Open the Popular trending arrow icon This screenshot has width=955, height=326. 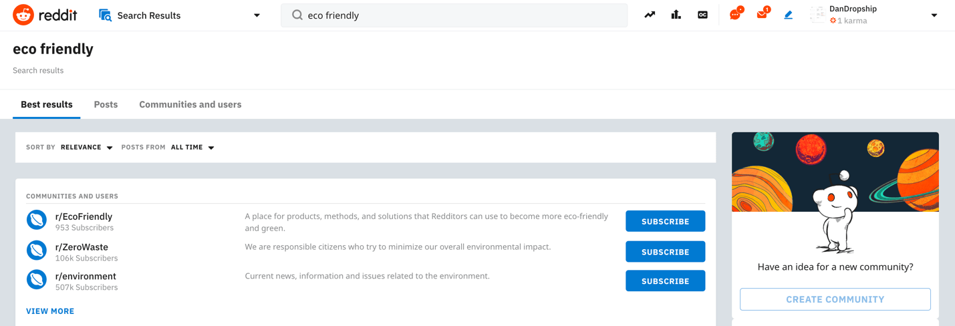click(650, 15)
